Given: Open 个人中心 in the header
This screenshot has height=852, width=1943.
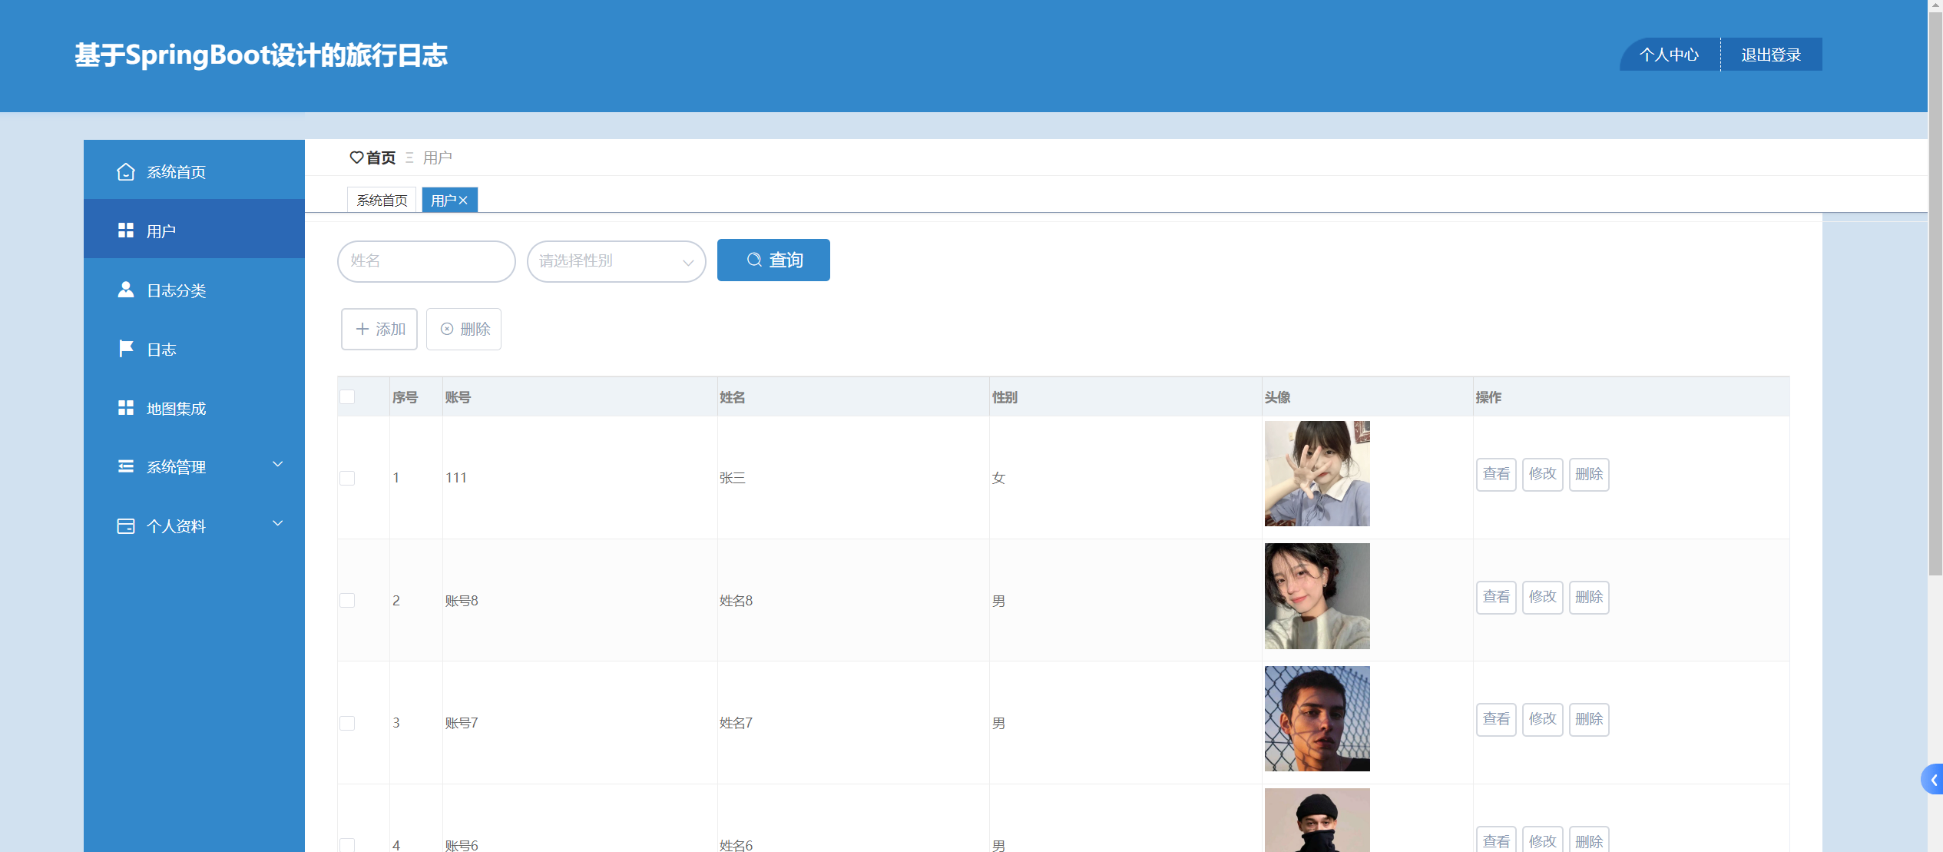Looking at the screenshot, I should pos(1669,55).
